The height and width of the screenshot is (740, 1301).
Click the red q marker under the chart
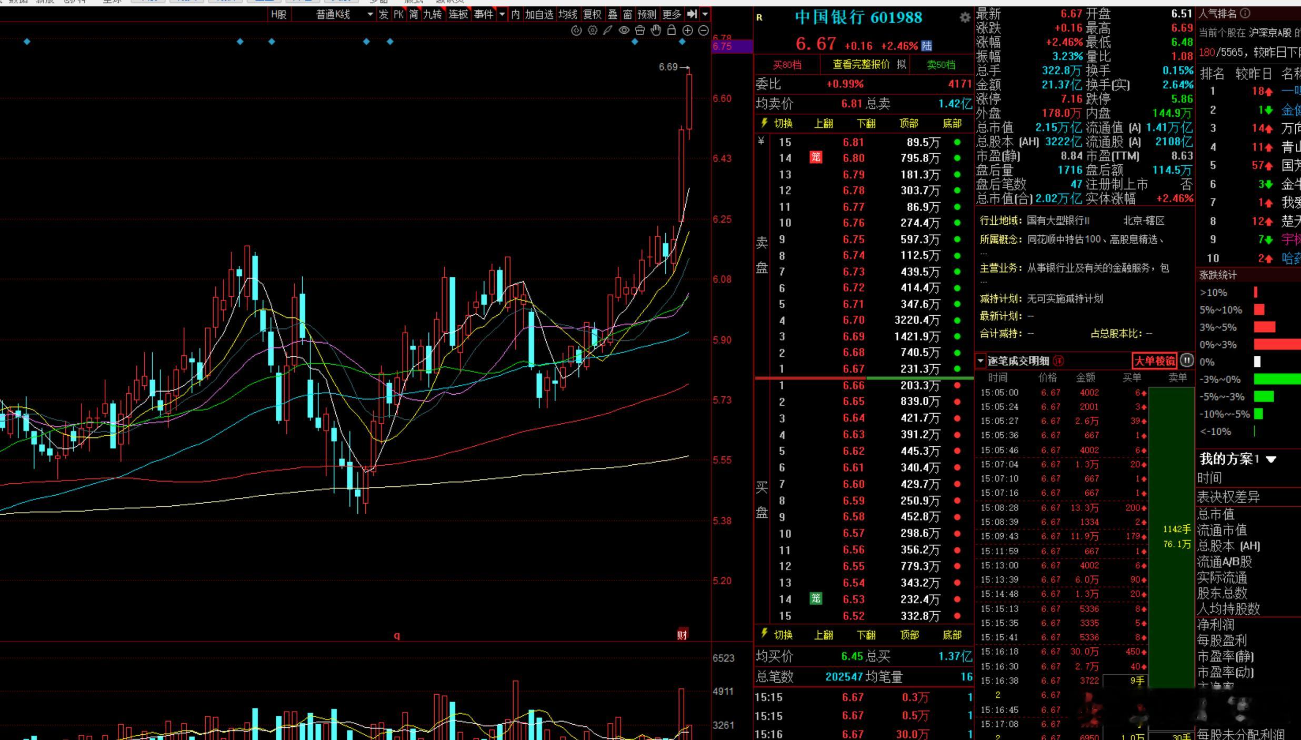coord(397,635)
